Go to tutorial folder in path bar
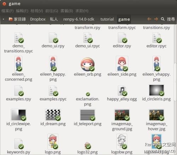Viewport: 177px width, 155px height. pyautogui.click(x=107, y=19)
